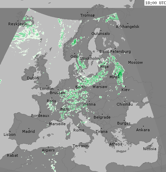This screenshot has height=172, width=166.
Task: Click the London city label
Action: pos(46,89)
